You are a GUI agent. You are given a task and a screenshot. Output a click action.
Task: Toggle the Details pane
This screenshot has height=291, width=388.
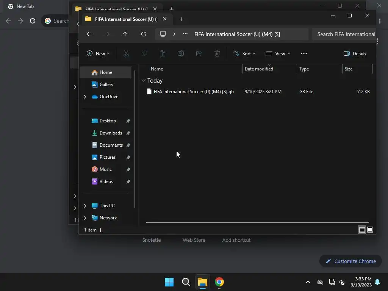pos(355,54)
